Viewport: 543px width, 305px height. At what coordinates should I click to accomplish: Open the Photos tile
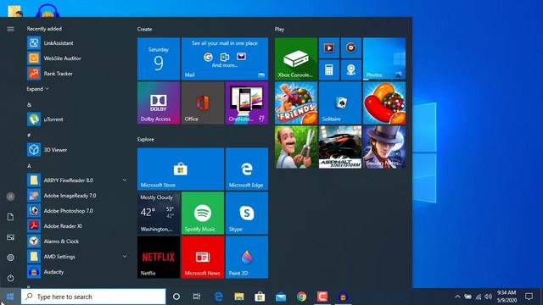[384, 58]
